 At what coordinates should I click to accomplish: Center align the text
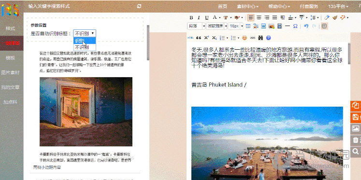tap(259, 18)
